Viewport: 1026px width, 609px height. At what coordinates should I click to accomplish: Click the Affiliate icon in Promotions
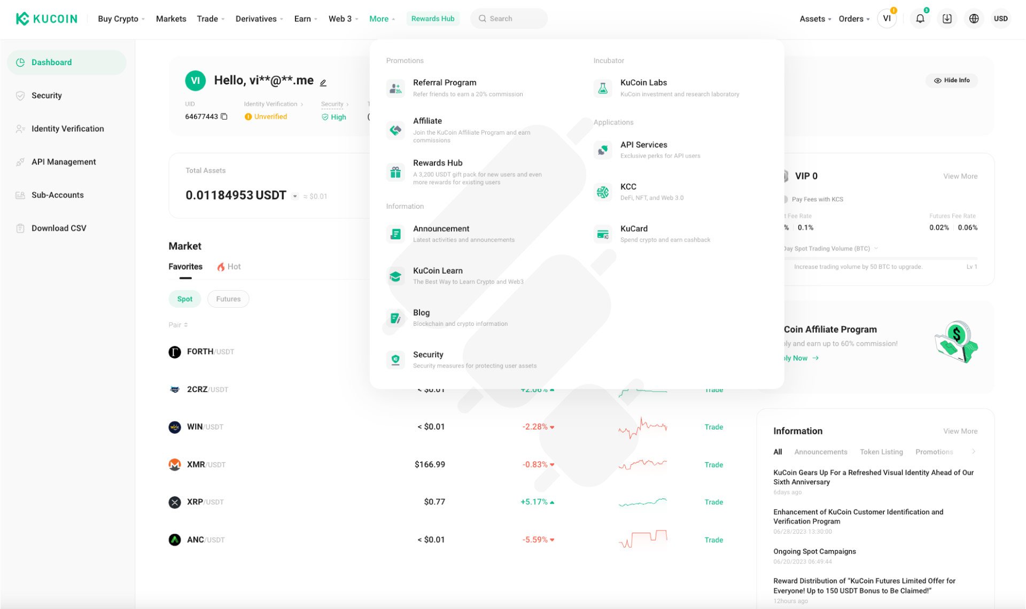pos(396,129)
